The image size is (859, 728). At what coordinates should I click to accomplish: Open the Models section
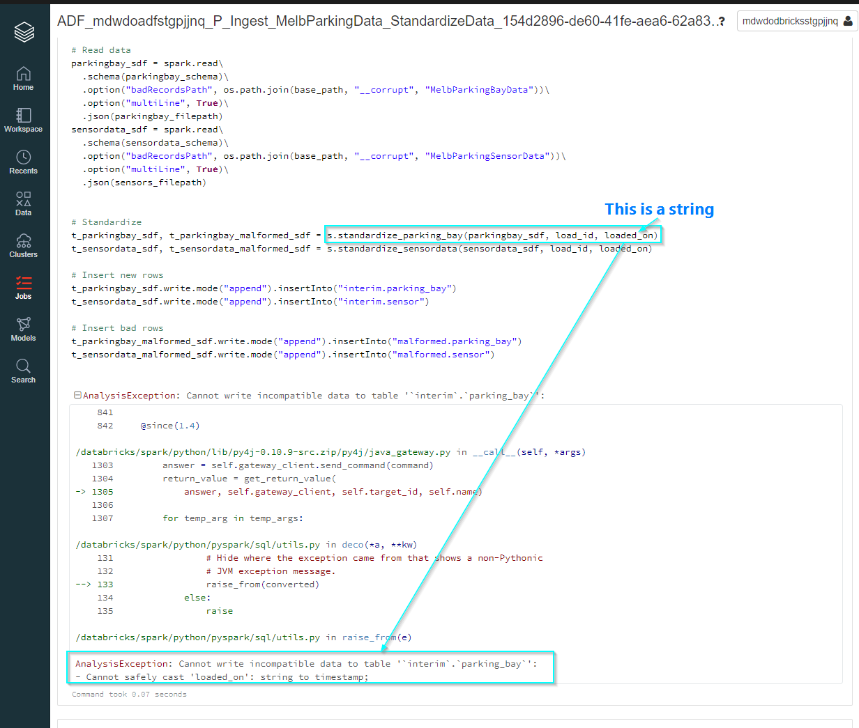(24, 329)
